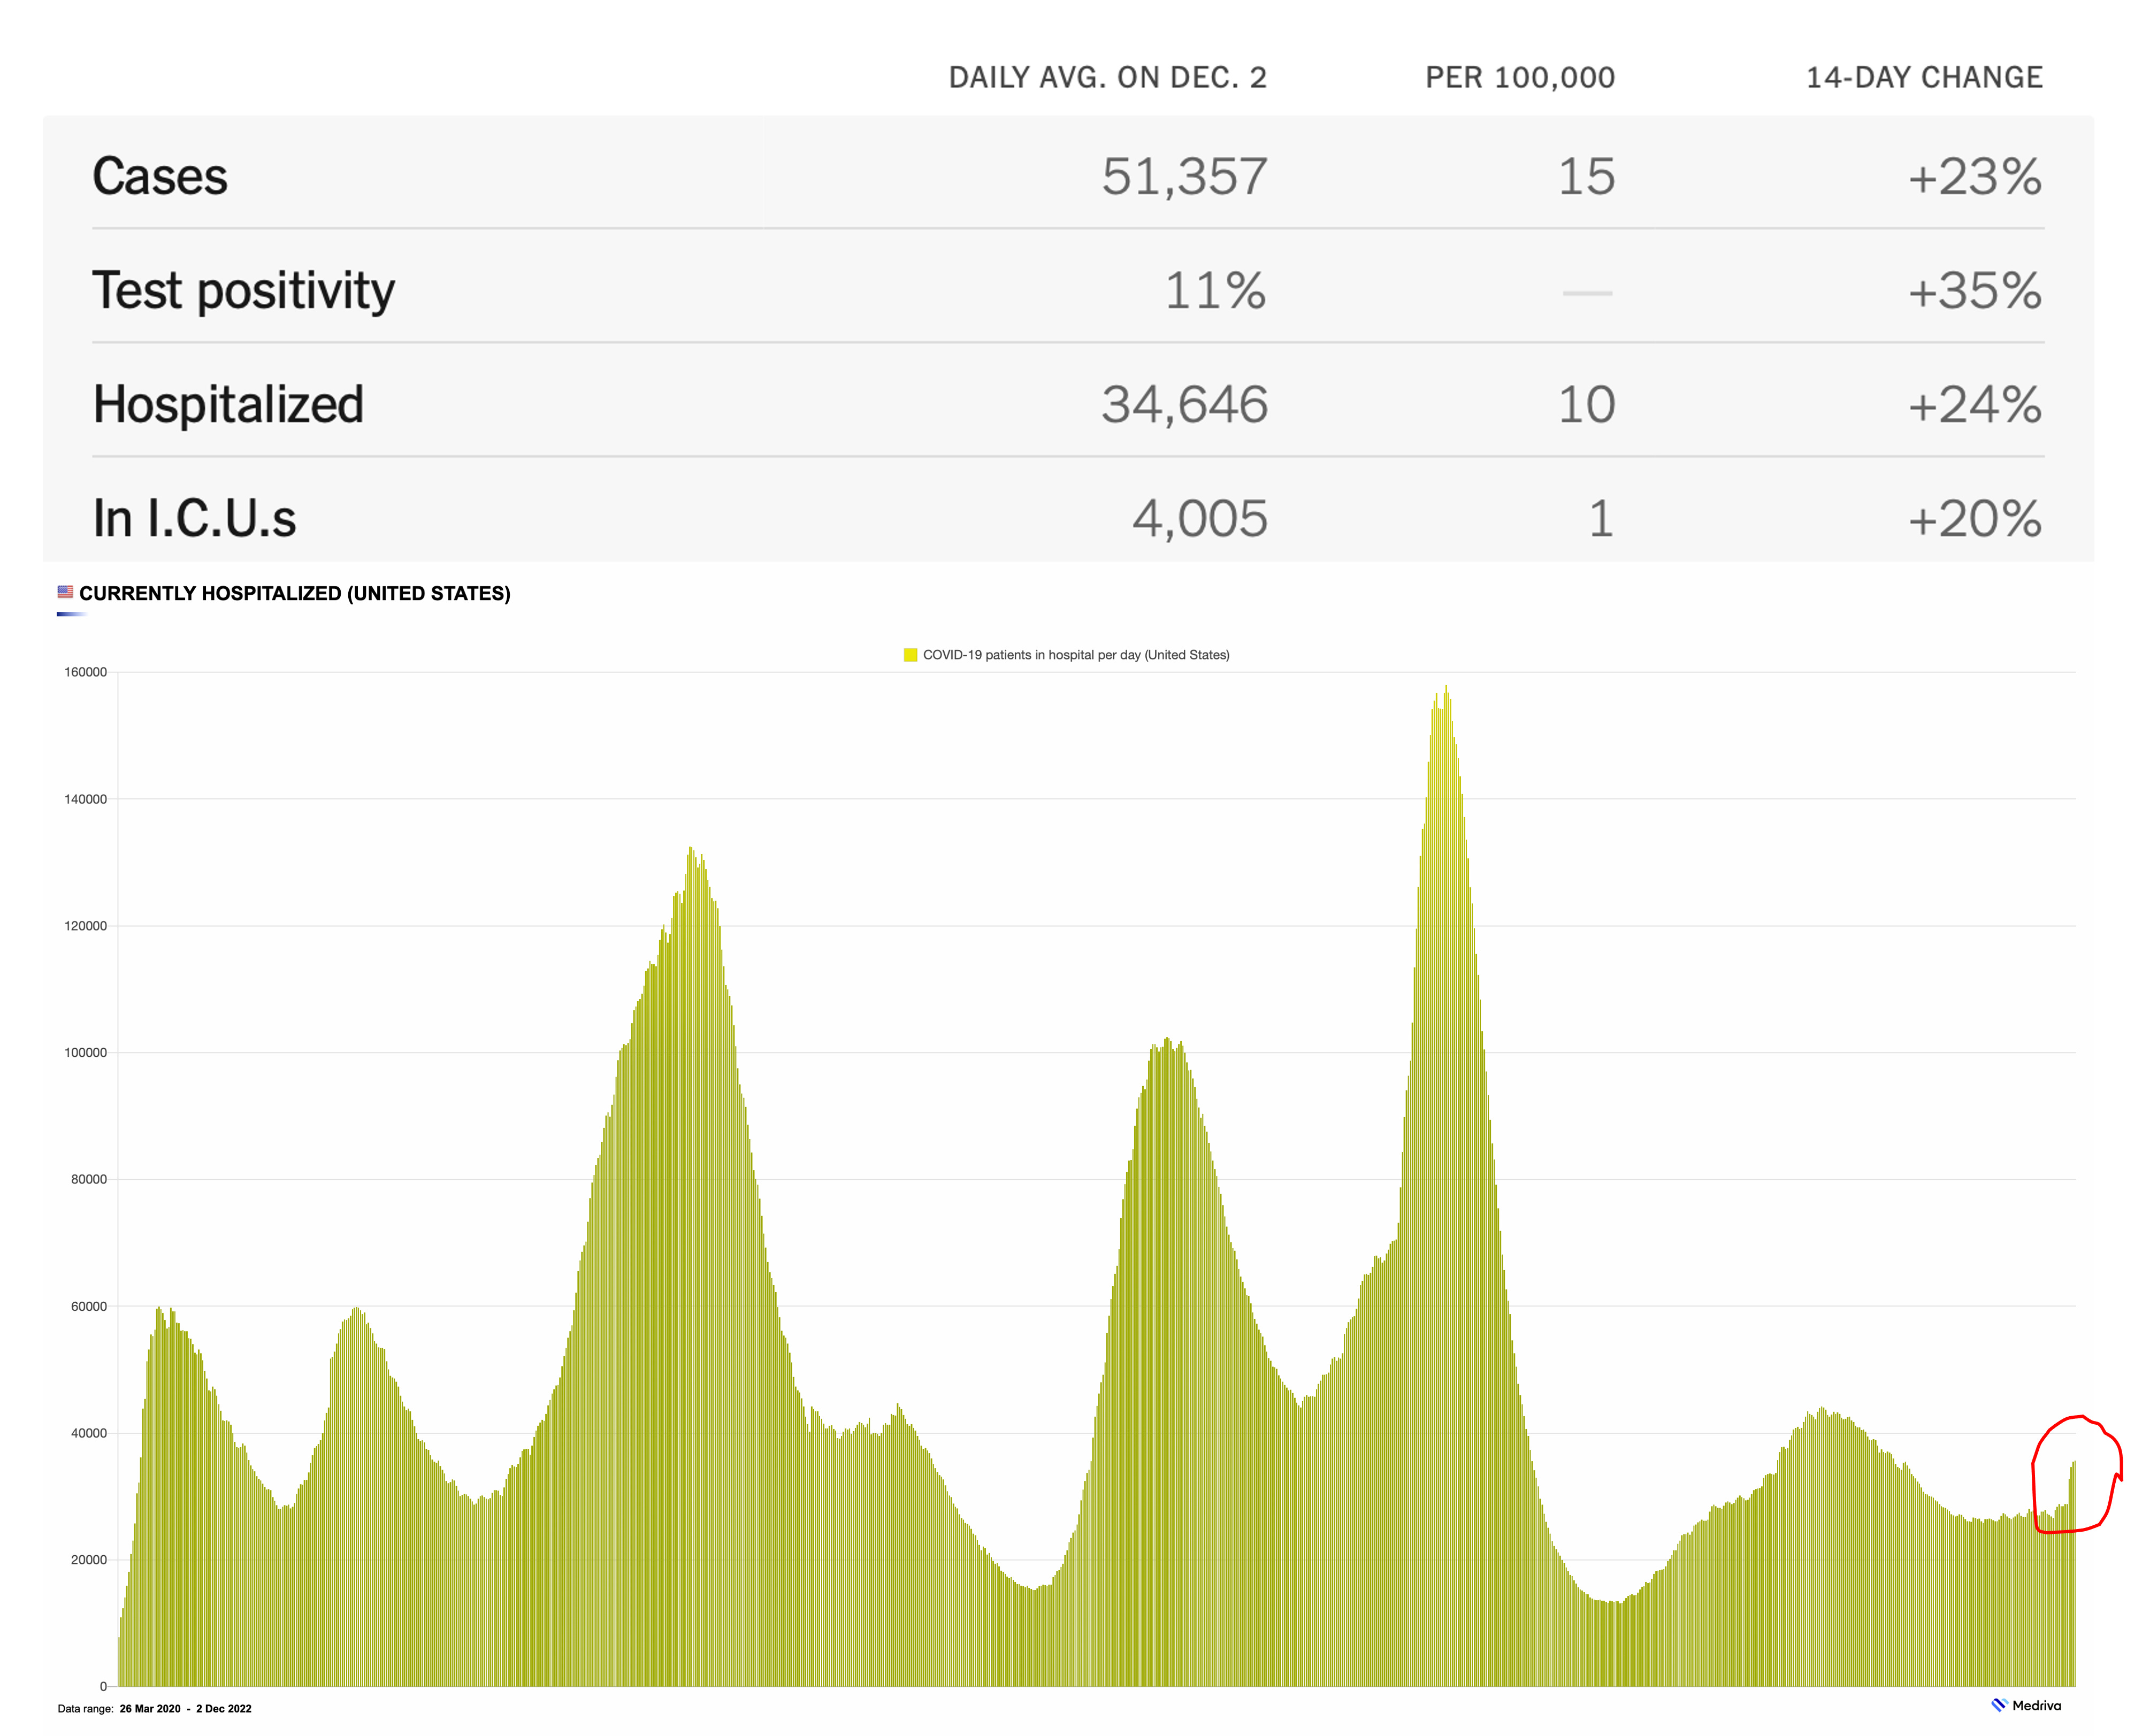
Task: Click the Medriva logo icon
Action: point(1999,1705)
